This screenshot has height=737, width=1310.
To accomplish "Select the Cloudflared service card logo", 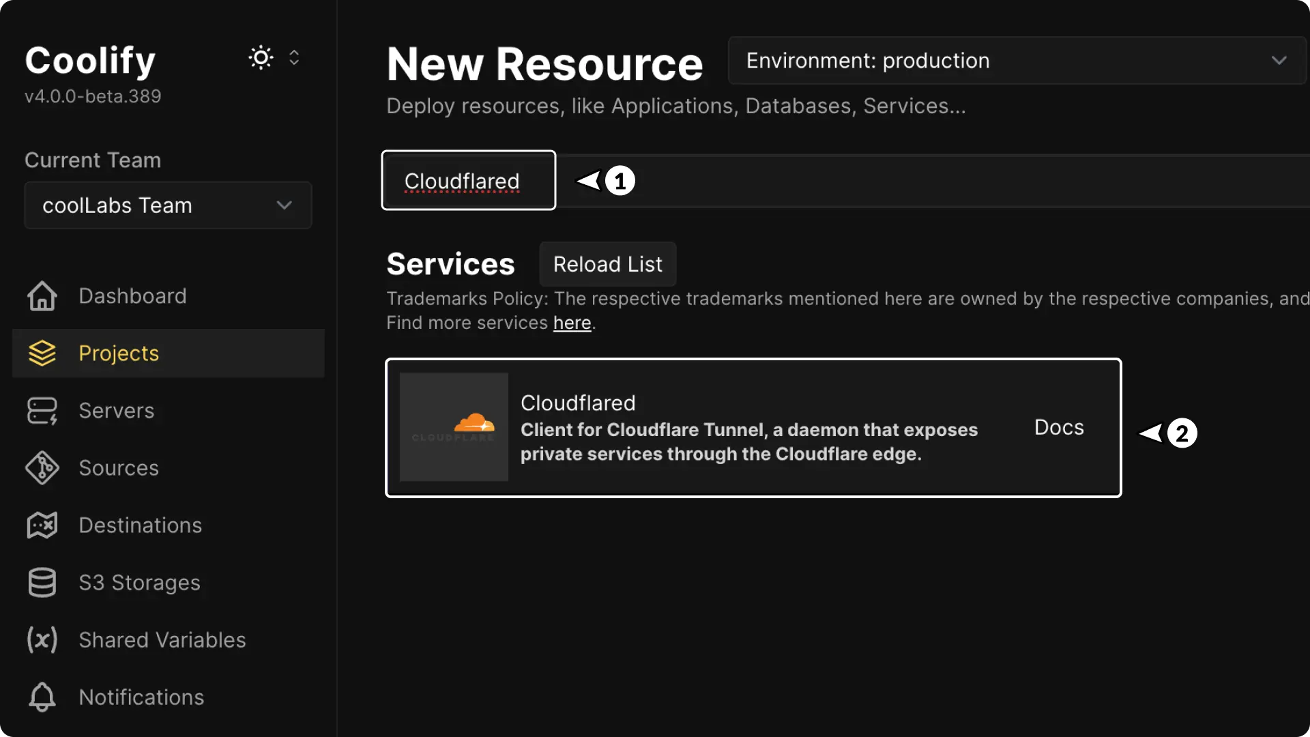I will 454,427.
